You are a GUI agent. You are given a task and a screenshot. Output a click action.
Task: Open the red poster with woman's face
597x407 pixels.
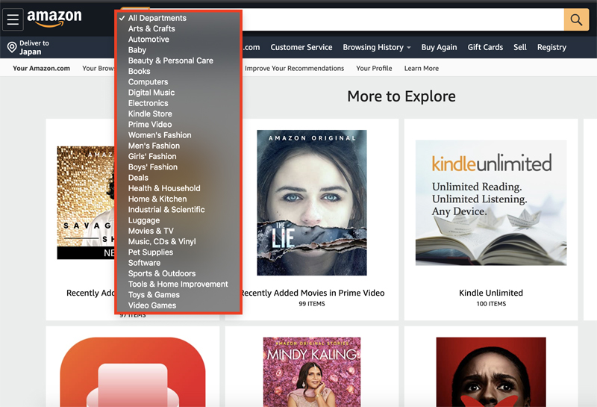[491, 372]
